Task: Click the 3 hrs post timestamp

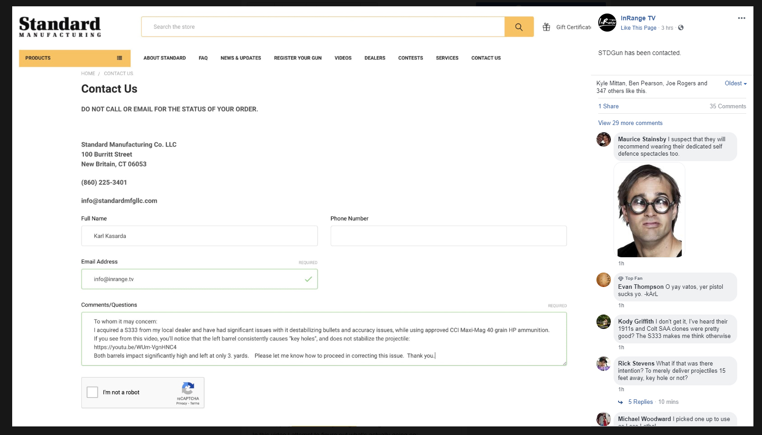Action: (667, 28)
